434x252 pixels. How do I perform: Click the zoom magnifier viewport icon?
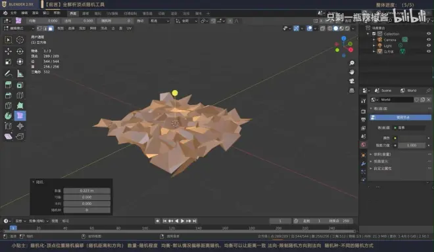[352, 63]
